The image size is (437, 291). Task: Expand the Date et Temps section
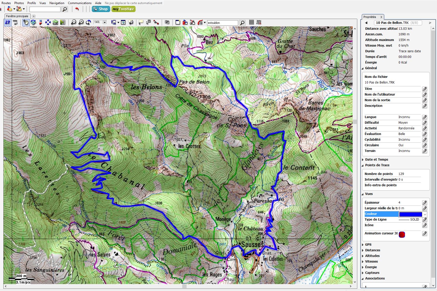pyautogui.click(x=377, y=159)
